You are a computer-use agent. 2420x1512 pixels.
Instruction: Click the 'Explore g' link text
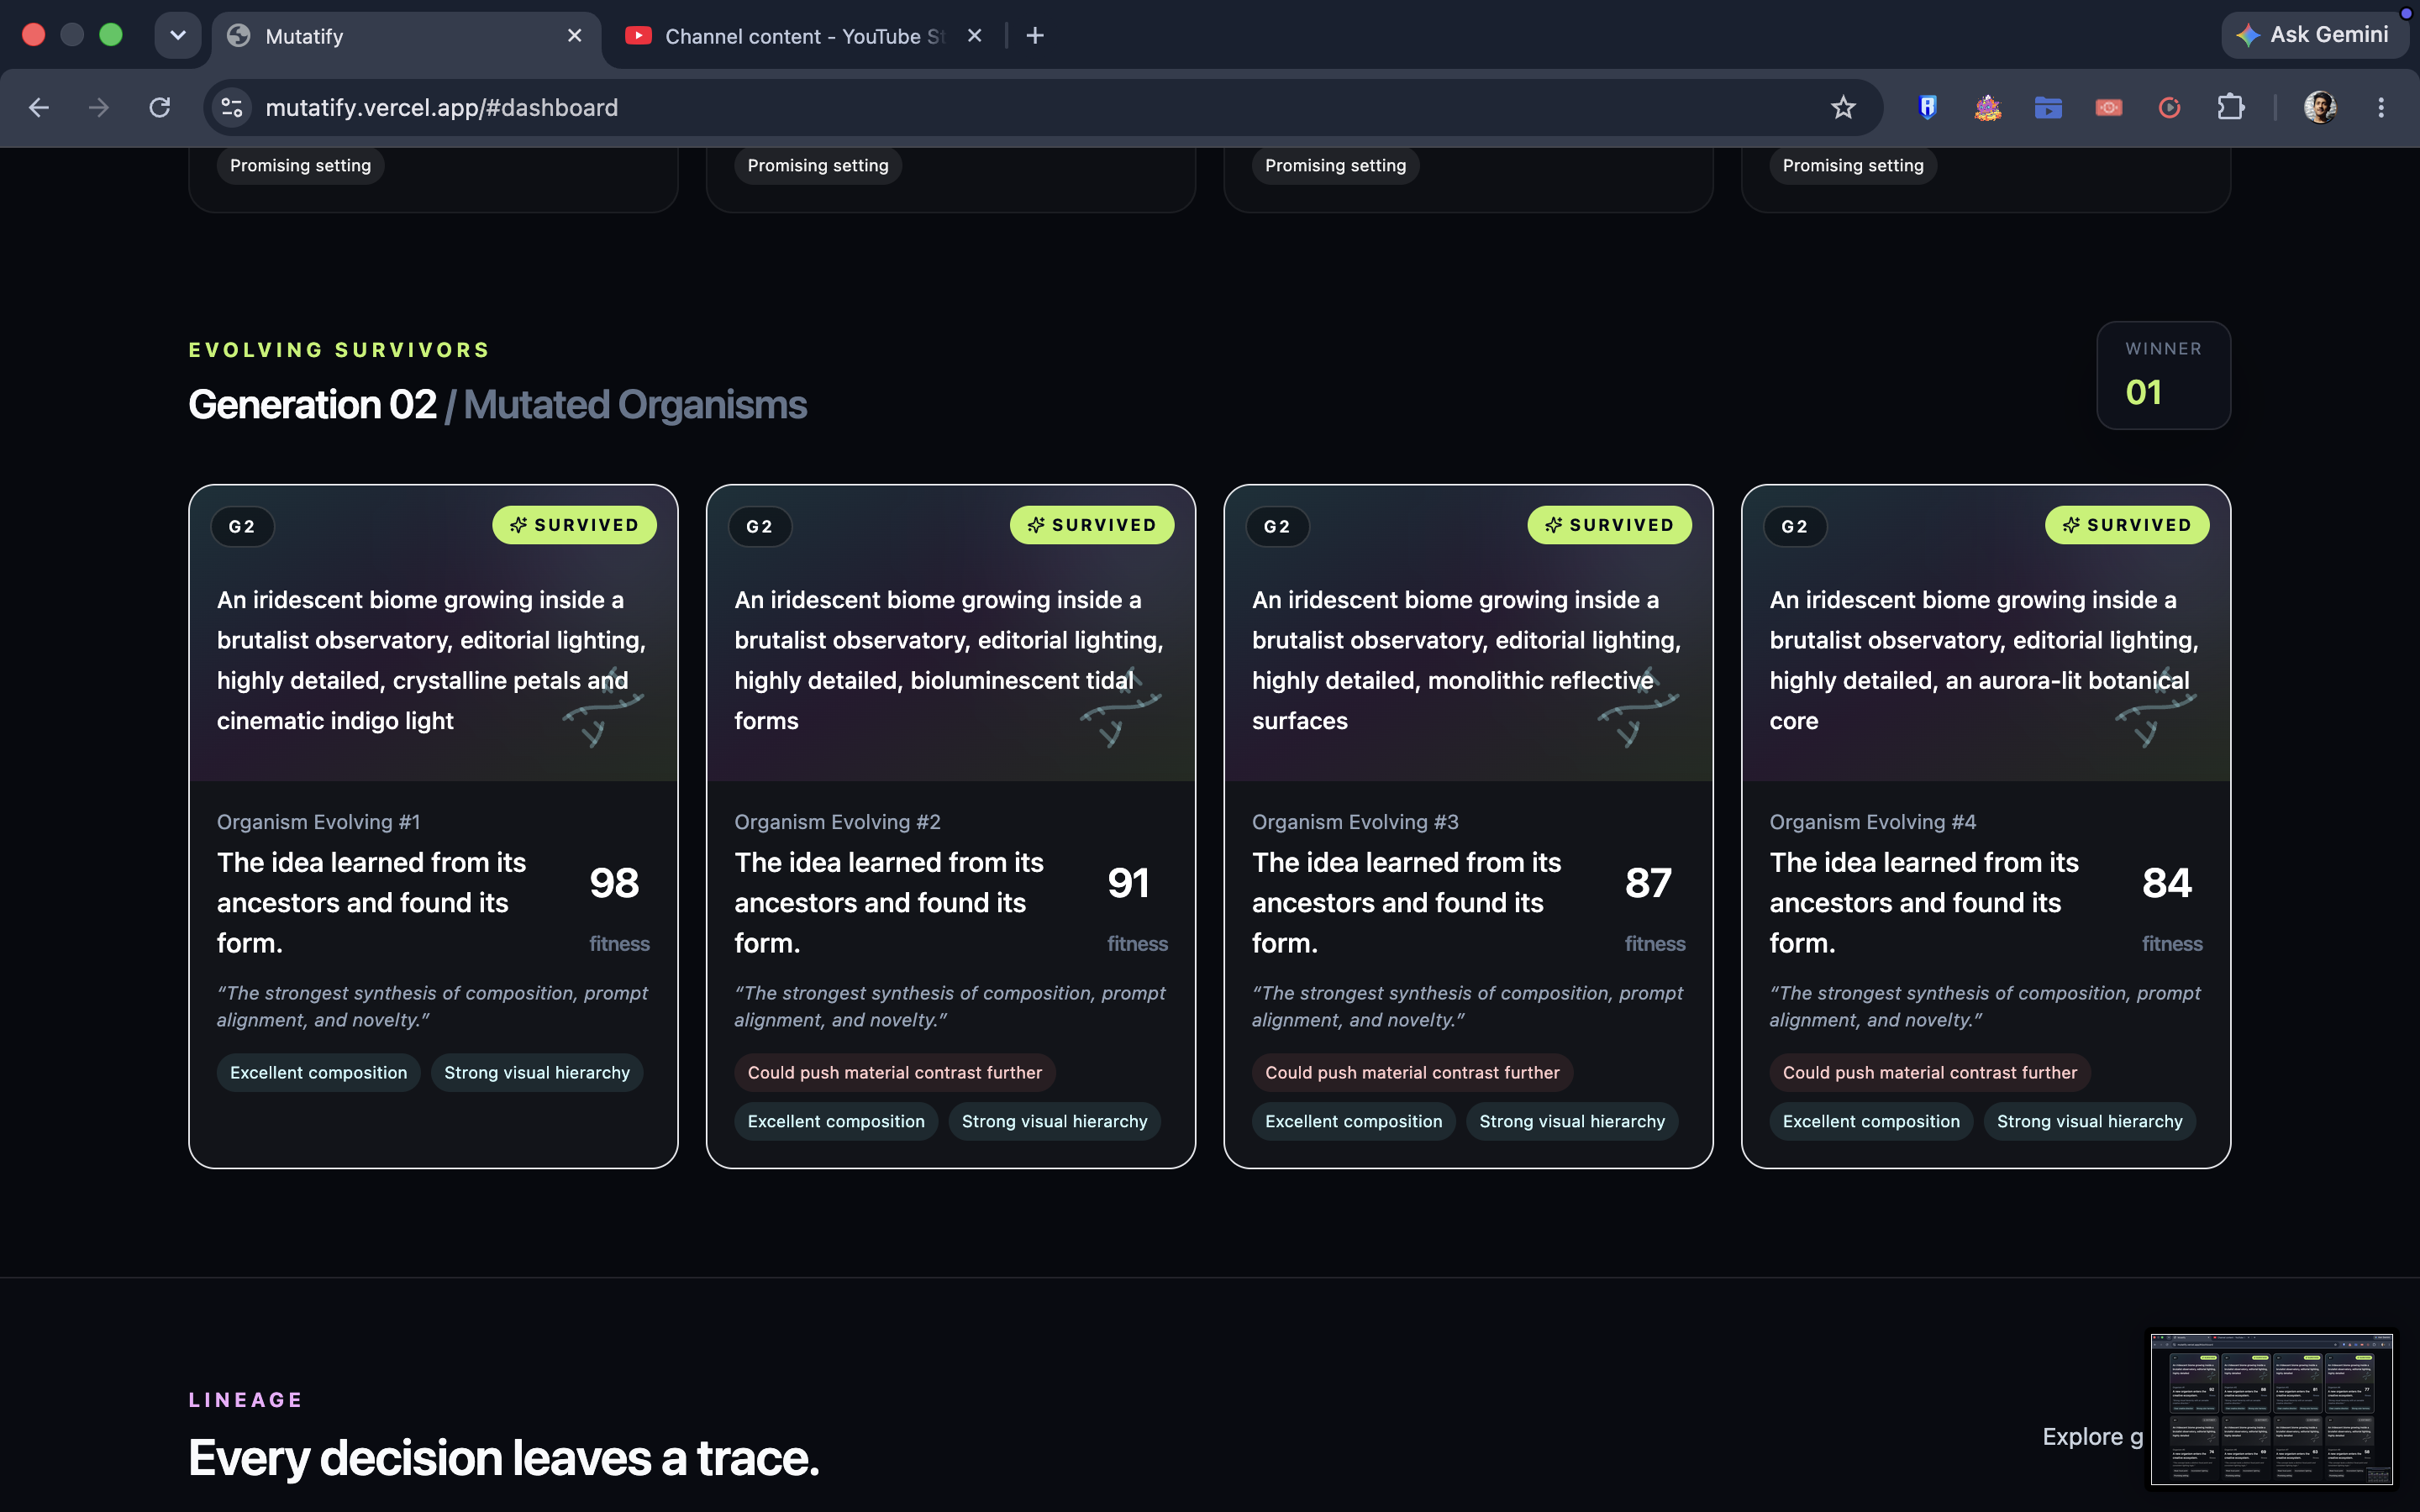2092,1437
